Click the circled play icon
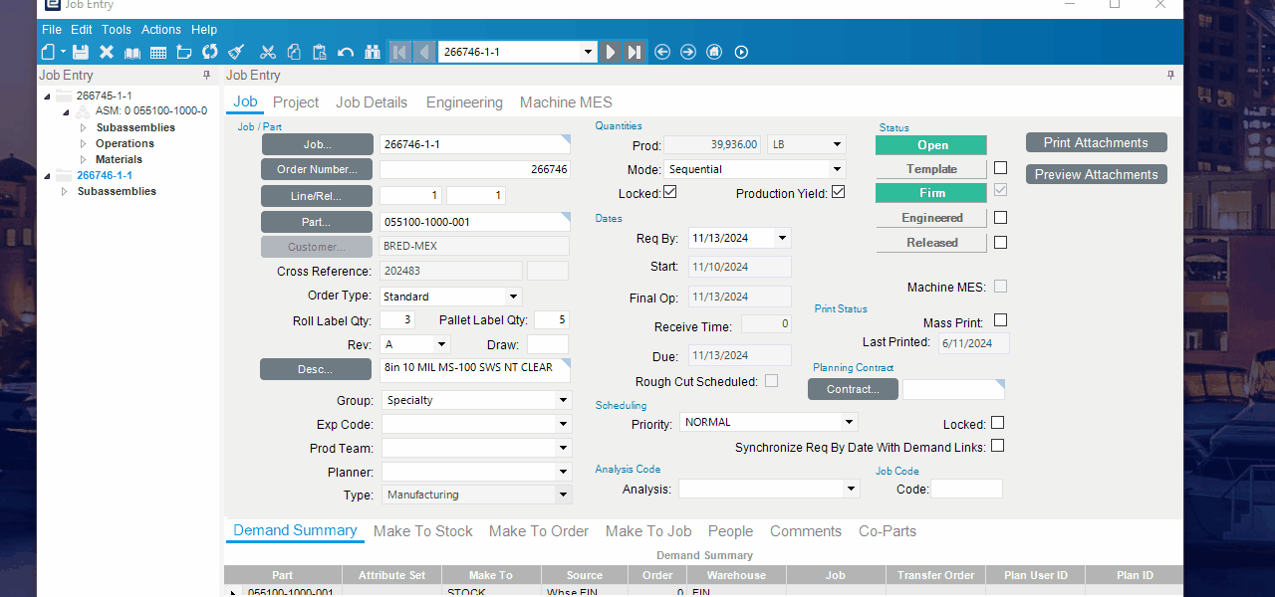1275x597 pixels. [x=741, y=52]
